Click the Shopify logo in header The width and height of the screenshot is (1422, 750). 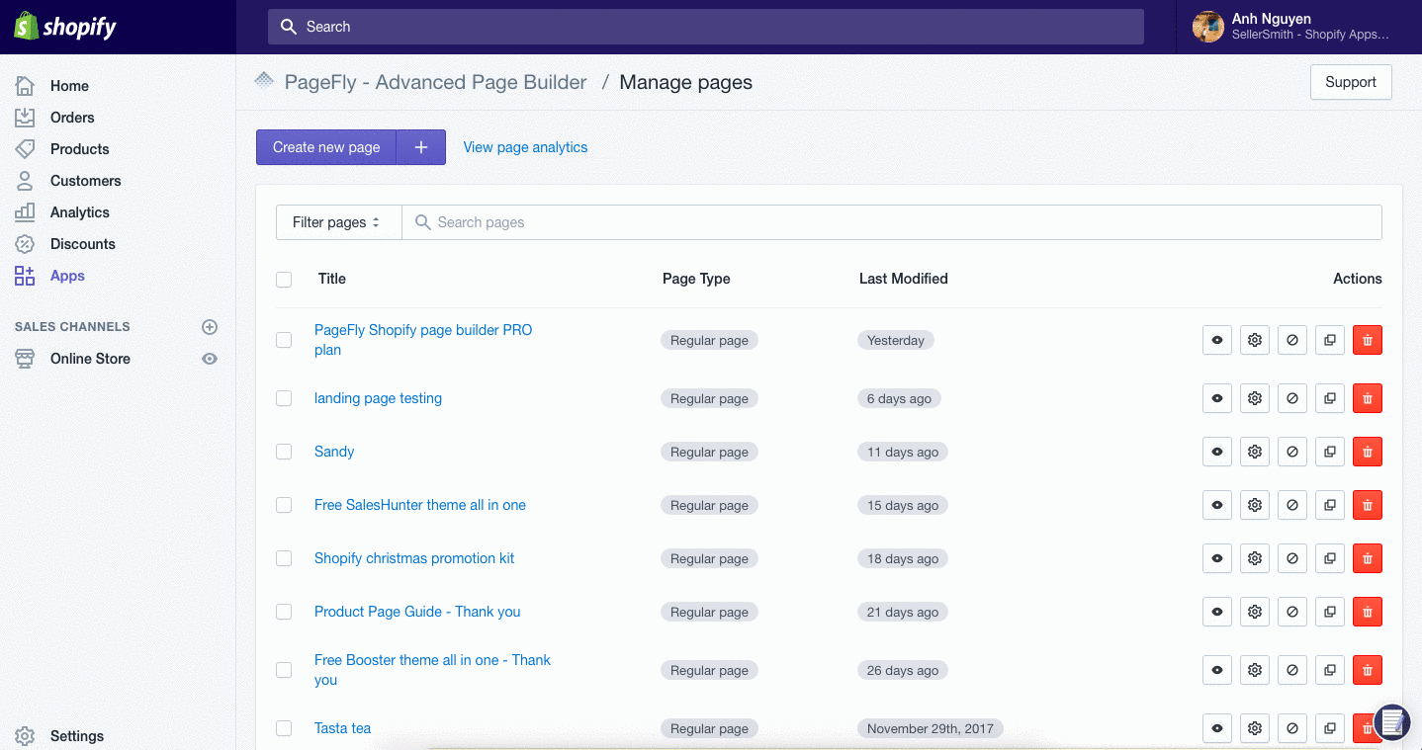click(x=66, y=27)
